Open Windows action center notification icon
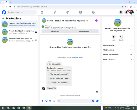The width and height of the screenshot is (137, 110). click(133, 108)
